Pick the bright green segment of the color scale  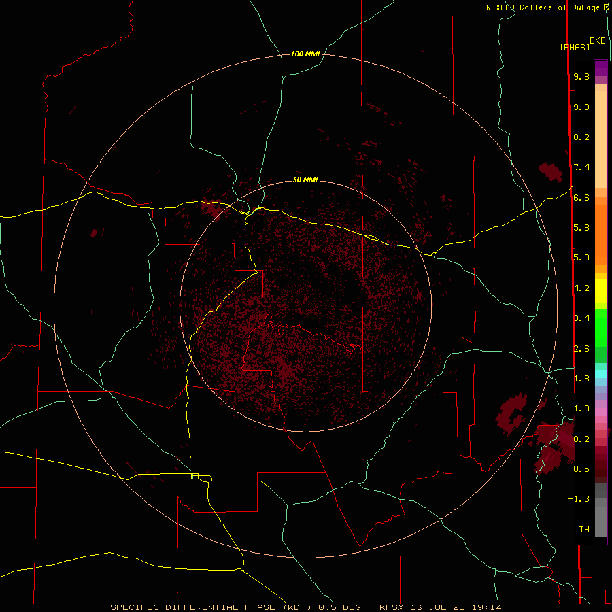pyautogui.click(x=600, y=328)
